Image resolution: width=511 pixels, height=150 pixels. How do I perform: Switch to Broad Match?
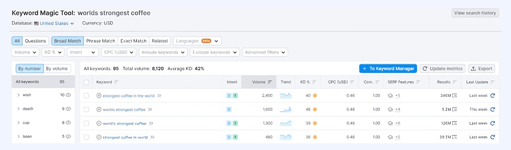[x=68, y=41]
